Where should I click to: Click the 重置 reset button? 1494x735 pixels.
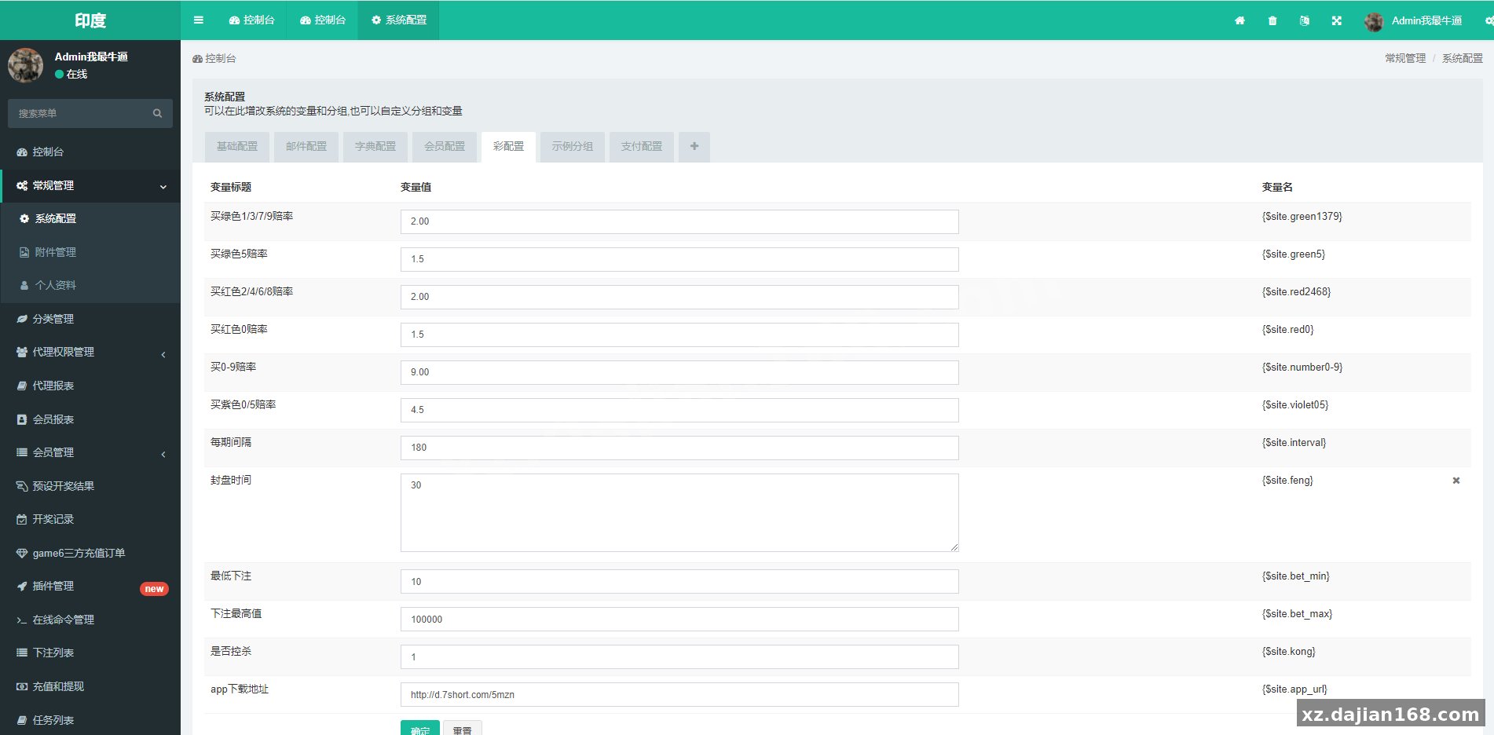pyautogui.click(x=463, y=729)
